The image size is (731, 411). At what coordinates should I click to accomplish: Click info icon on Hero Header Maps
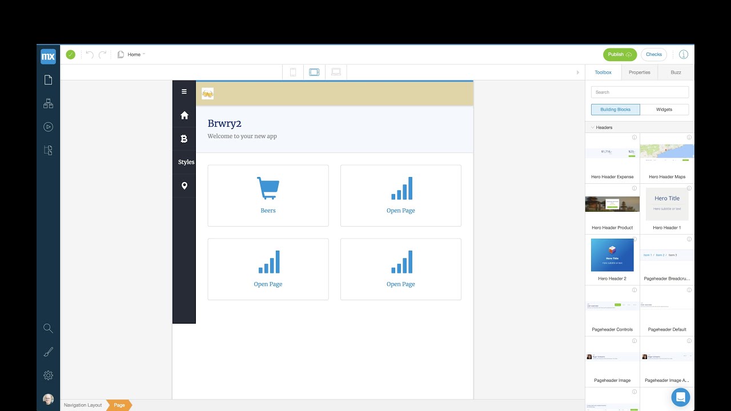click(689, 138)
